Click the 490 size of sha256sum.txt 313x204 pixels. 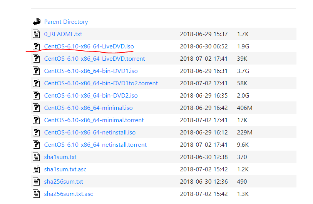coord(242,182)
